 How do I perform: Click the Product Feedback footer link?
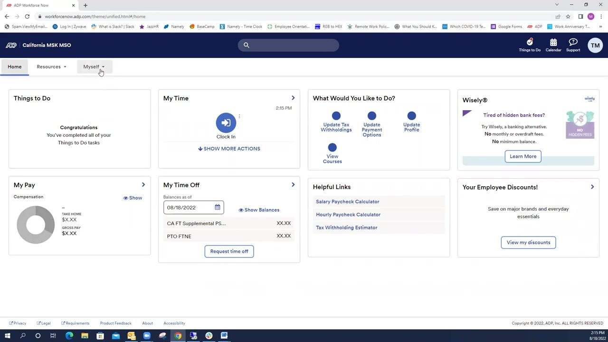[116, 323]
